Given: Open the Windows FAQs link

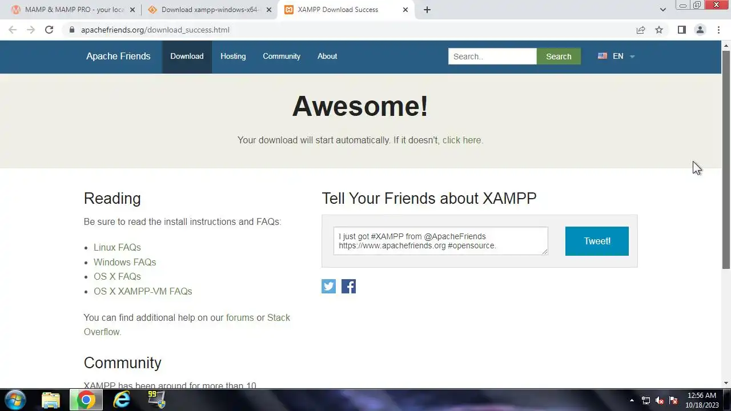Looking at the screenshot, I should tap(124, 263).
